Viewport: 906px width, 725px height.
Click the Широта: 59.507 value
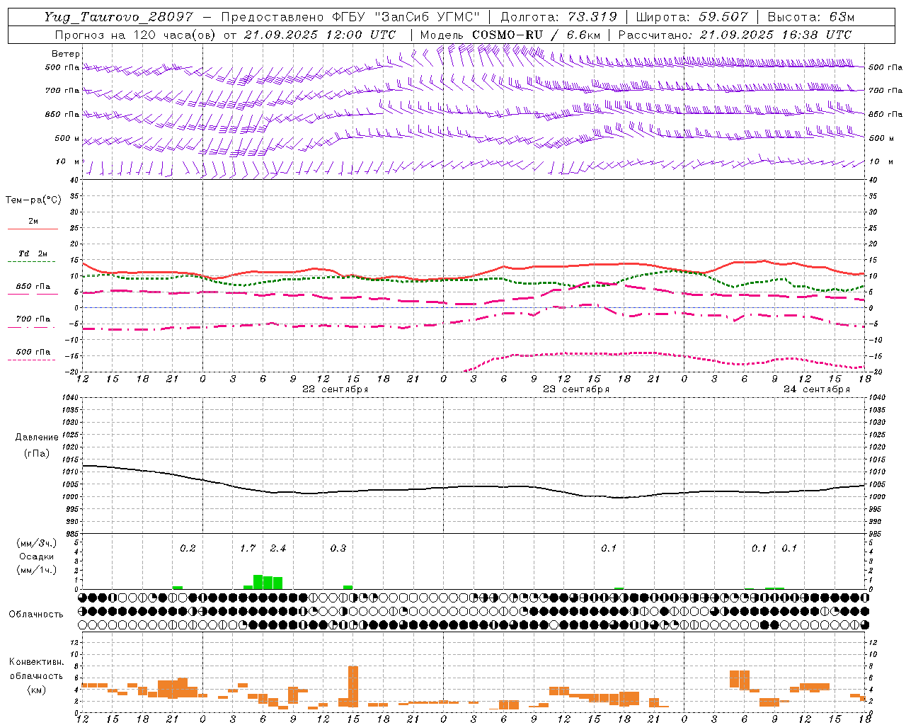[692, 17]
